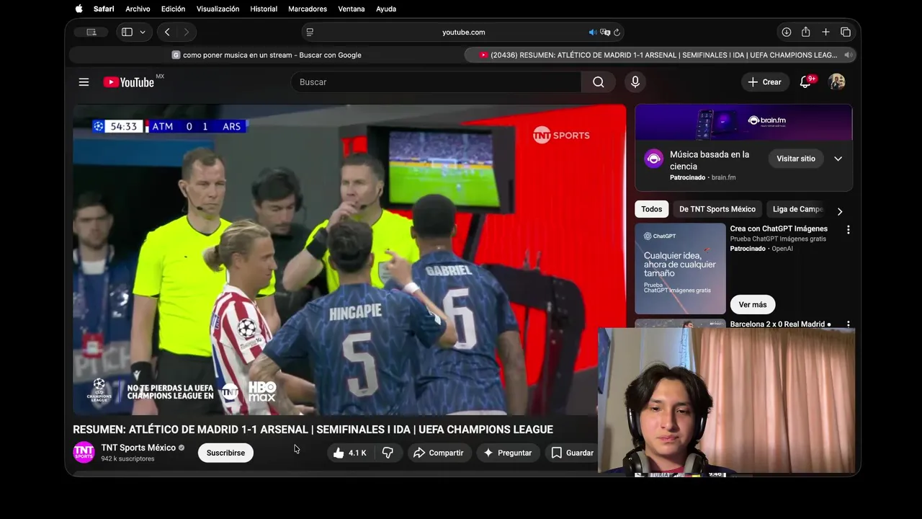
Task: Select the Liga de Campe… chip
Action: [797, 209]
